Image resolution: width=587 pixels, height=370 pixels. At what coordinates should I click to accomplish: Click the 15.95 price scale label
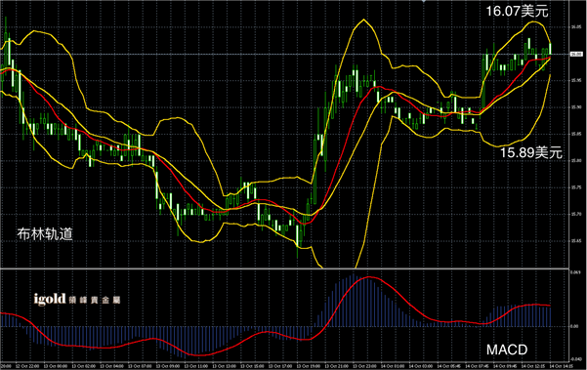pos(576,80)
